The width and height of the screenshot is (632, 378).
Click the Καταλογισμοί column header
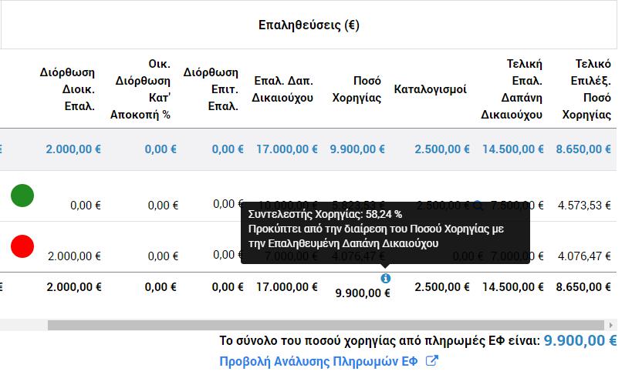[430, 89]
